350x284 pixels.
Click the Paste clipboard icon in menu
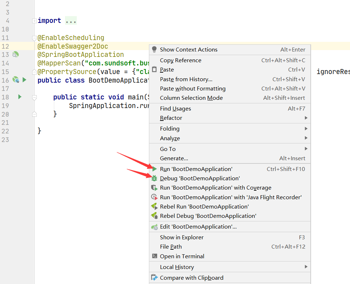tap(154, 69)
